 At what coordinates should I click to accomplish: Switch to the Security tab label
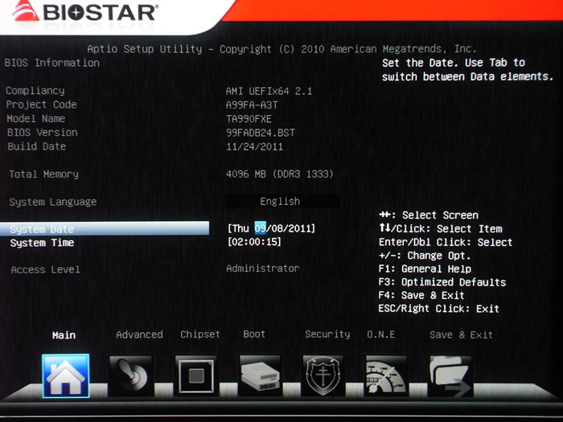[x=327, y=334]
